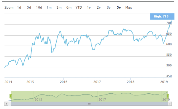Click the Zoom label text
178x109 pixels.
(9, 7)
